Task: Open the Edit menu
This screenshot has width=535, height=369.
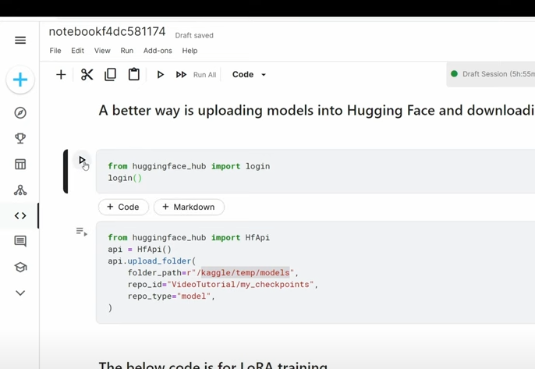Action: (x=77, y=51)
